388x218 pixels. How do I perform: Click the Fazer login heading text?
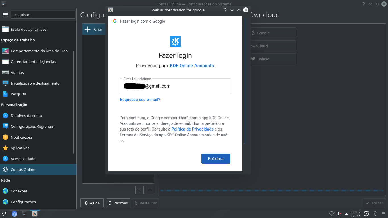pyautogui.click(x=175, y=55)
